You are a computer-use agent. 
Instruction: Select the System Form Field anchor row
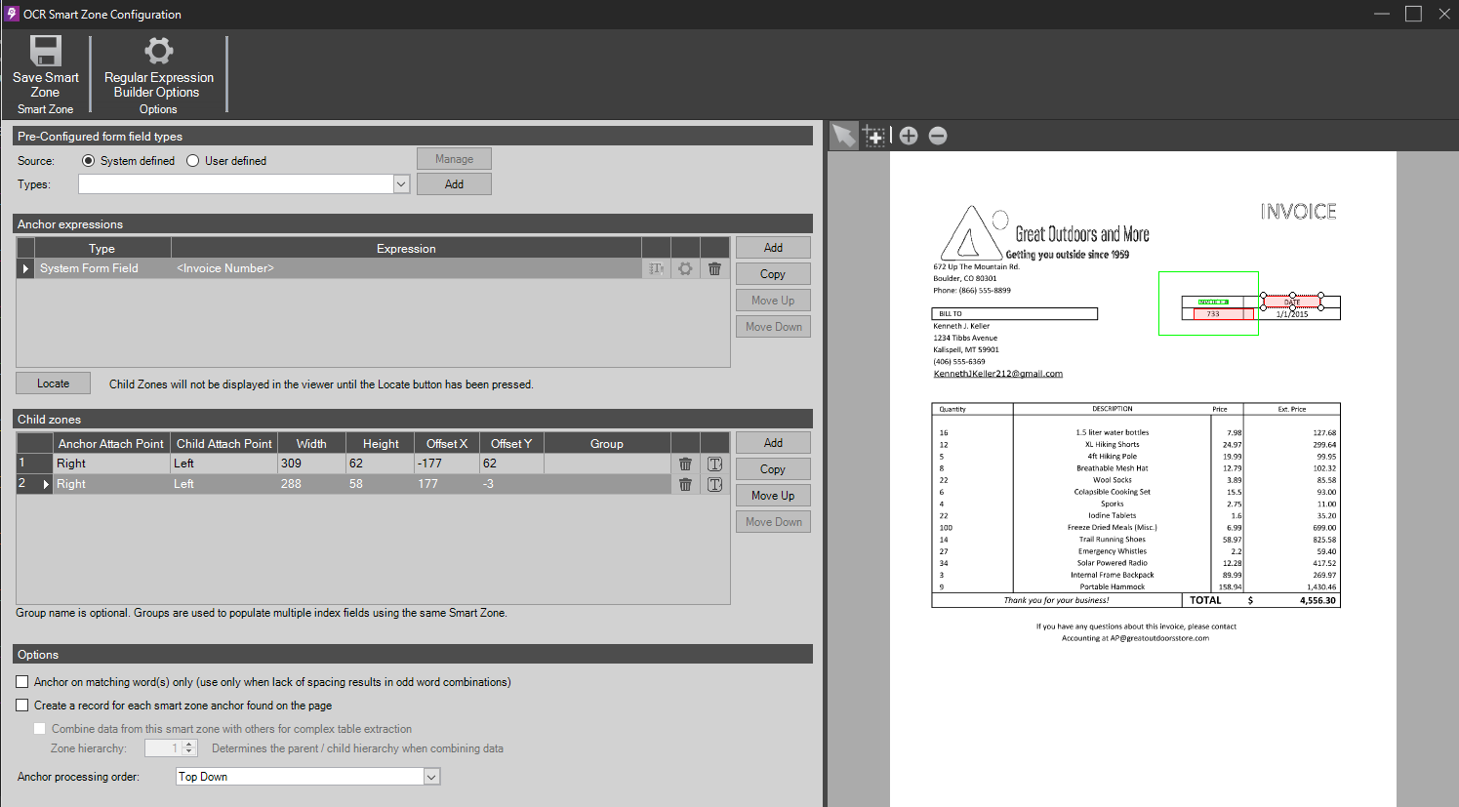coord(89,268)
